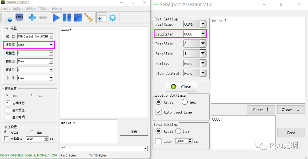Click the blue stop square icon
The height and width of the screenshot is (159, 308).
78,18
